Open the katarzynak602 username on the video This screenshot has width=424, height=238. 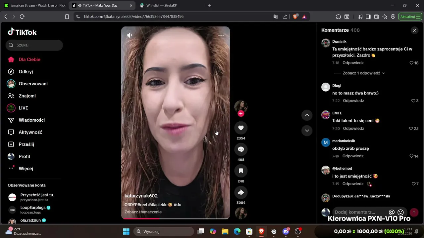141,196
